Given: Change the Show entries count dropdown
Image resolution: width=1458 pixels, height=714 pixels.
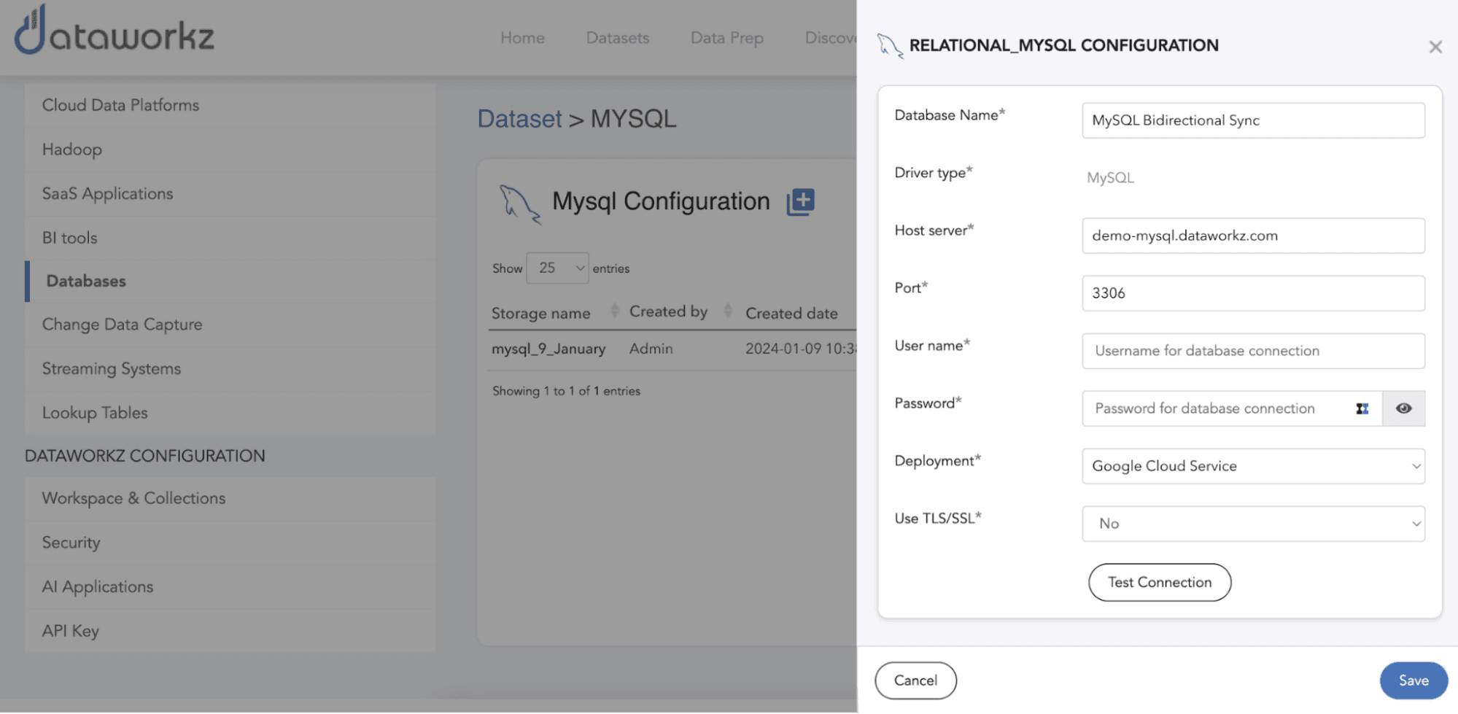Looking at the screenshot, I should (x=557, y=268).
